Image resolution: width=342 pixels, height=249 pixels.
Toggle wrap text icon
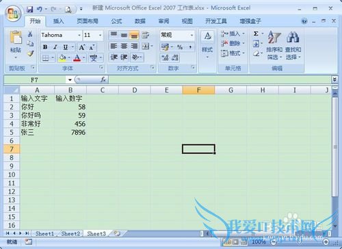point(145,35)
